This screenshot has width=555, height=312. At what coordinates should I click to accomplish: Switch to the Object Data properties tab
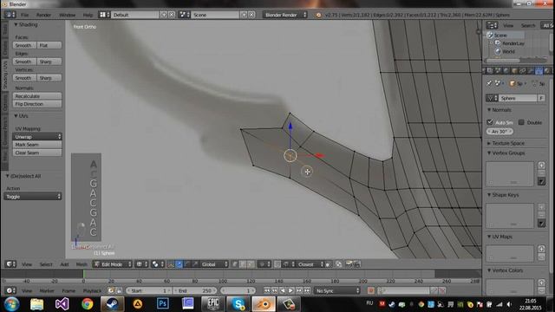539,71
